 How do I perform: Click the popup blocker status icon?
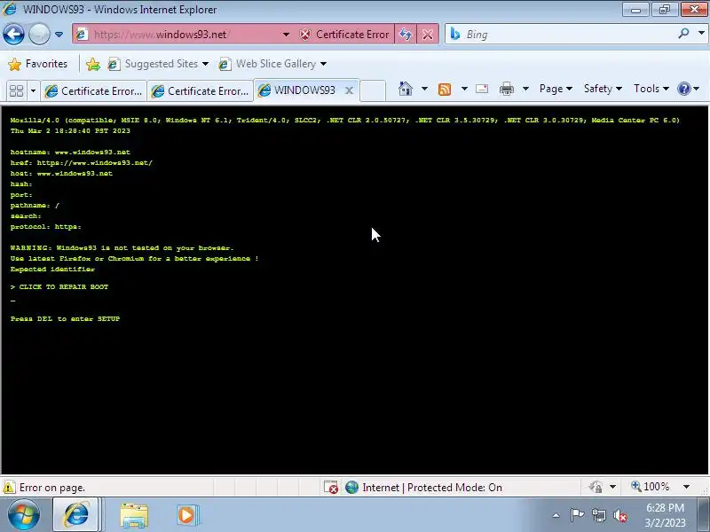[x=331, y=487]
